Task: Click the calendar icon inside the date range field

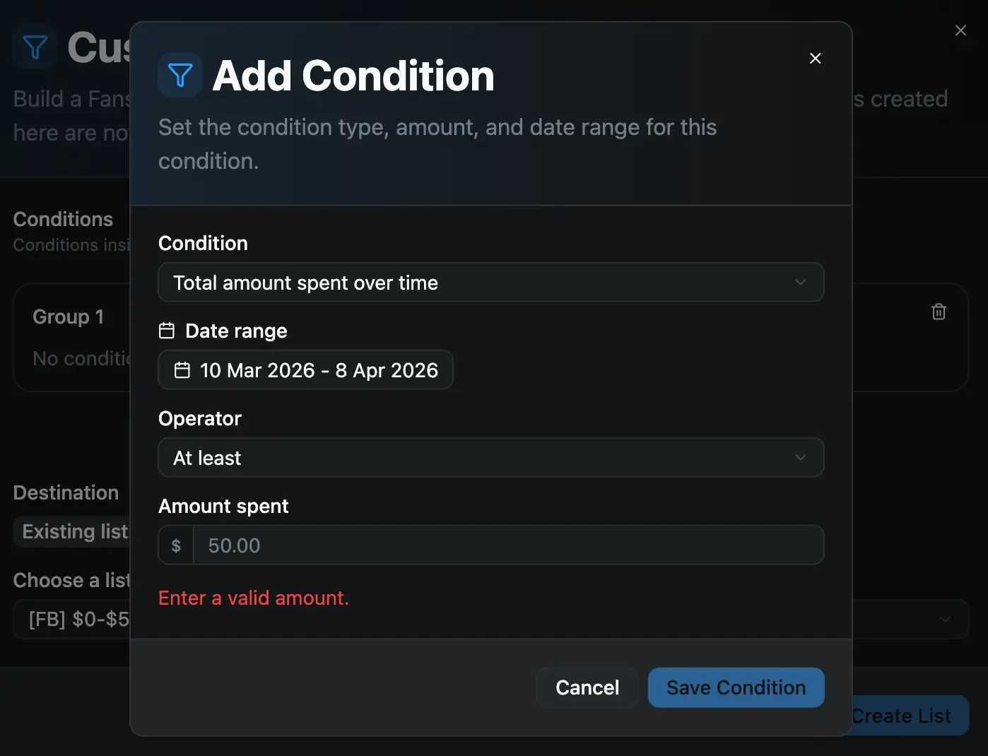Action: point(182,370)
